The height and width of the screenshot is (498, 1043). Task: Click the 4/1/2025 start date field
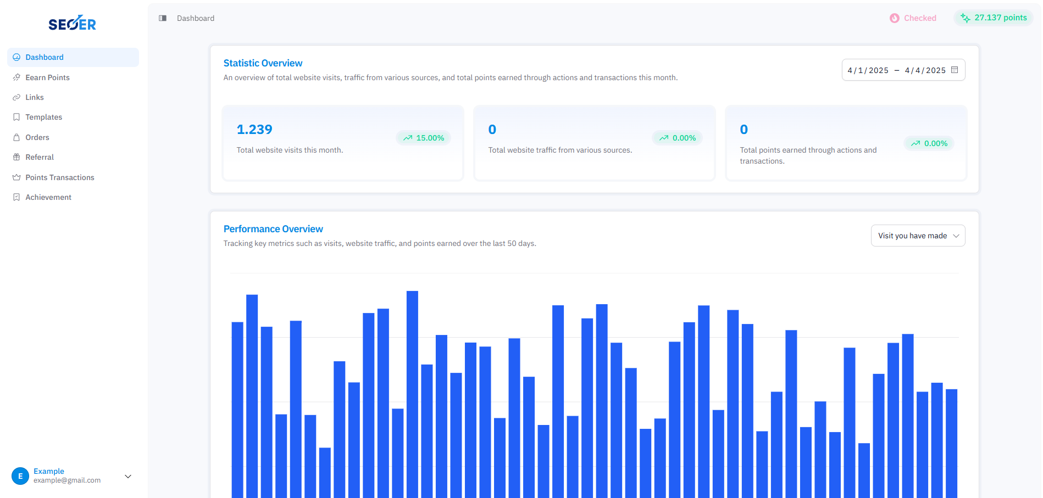(868, 70)
